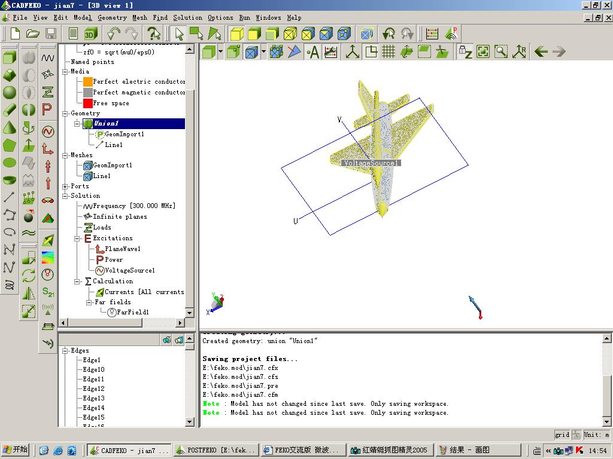Create a sphere primitive

pos(10,92)
